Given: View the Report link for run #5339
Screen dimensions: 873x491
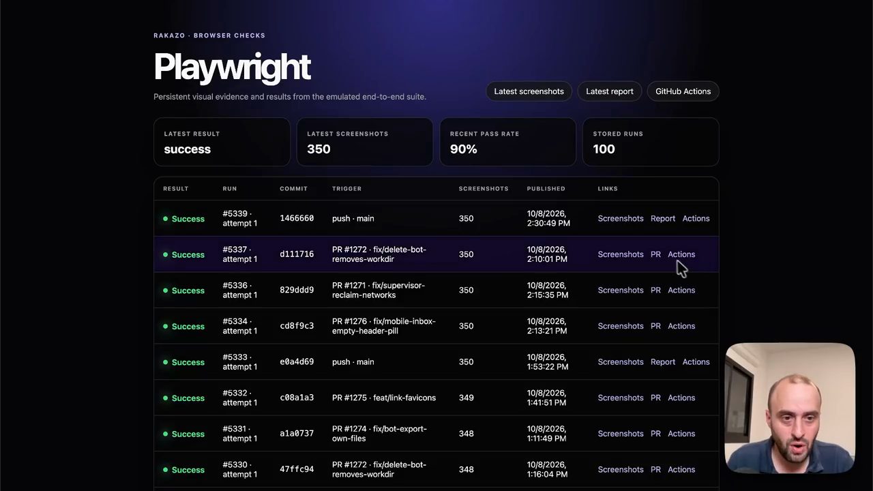Looking at the screenshot, I should coord(663,218).
